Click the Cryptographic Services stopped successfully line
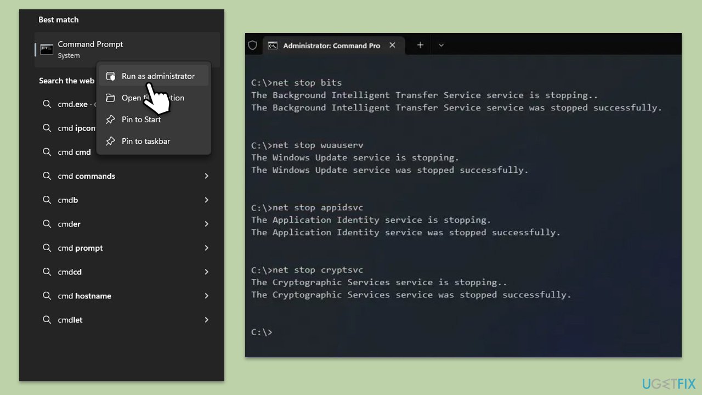 pos(411,295)
